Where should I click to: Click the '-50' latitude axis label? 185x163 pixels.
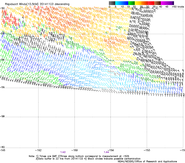tap(2, 8)
